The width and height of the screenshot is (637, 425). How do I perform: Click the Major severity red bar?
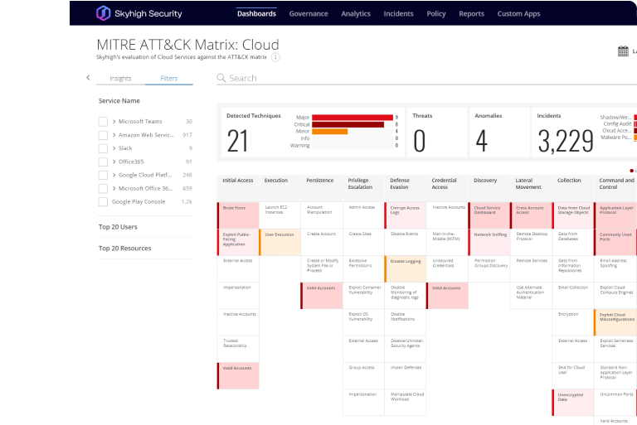[x=353, y=118]
